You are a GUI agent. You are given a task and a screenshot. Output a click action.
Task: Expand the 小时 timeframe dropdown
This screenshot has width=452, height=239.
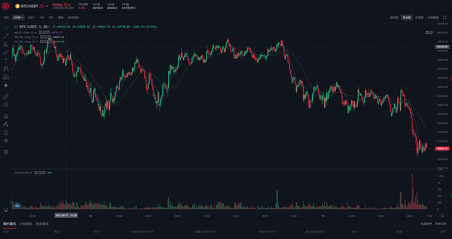coord(32,18)
